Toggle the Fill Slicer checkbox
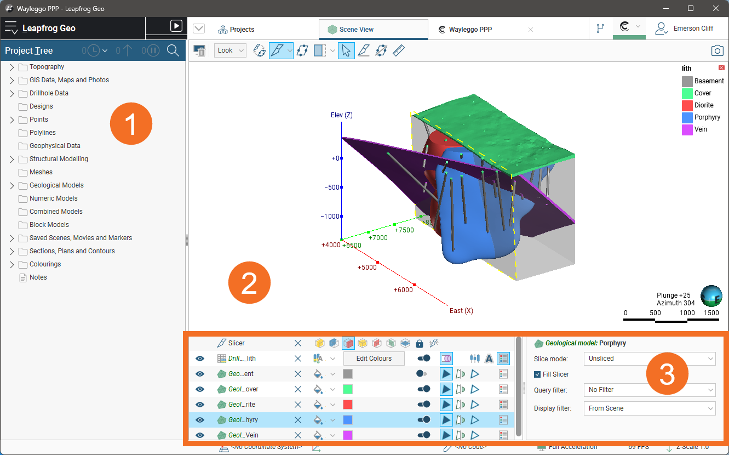The width and height of the screenshot is (729, 455). [538, 374]
